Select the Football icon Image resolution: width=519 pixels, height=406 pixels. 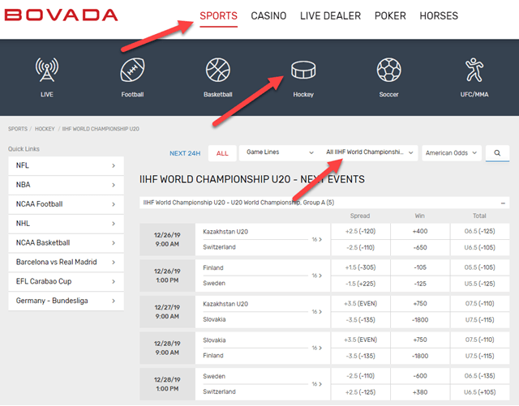point(132,71)
